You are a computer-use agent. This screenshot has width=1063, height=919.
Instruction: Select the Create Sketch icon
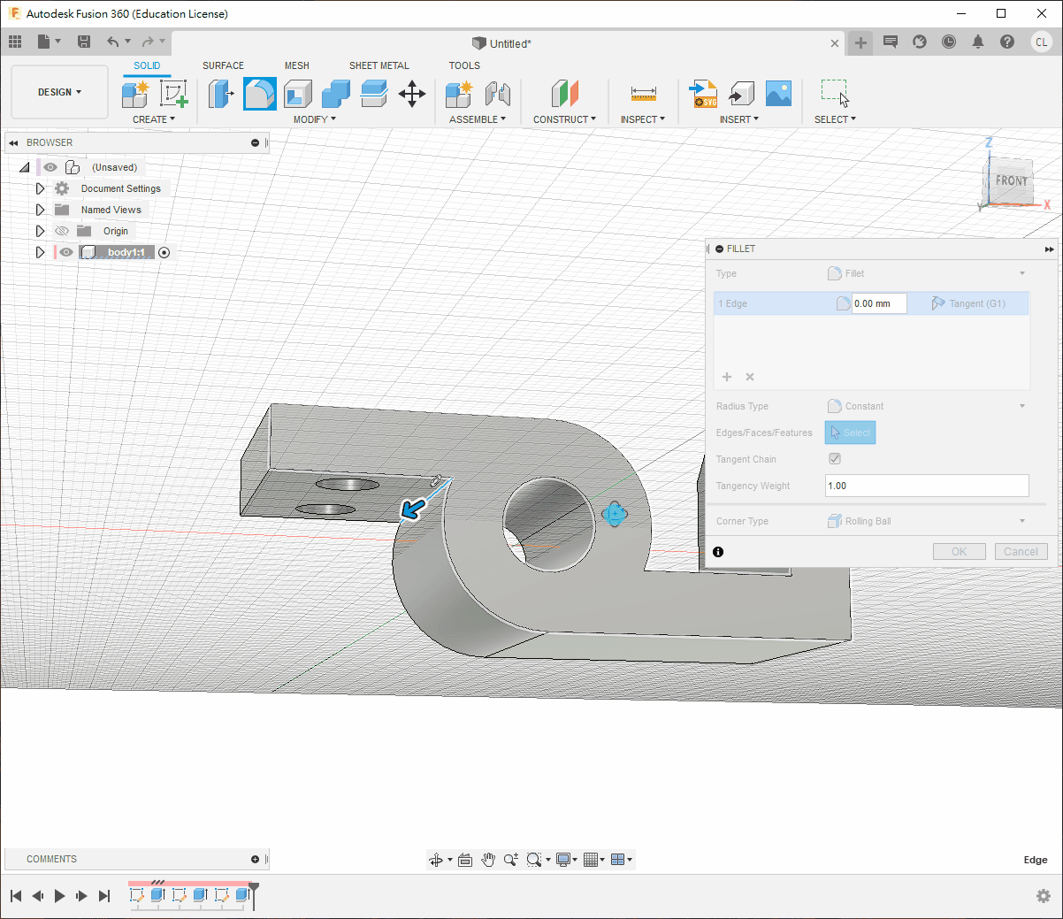[x=173, y=94]
